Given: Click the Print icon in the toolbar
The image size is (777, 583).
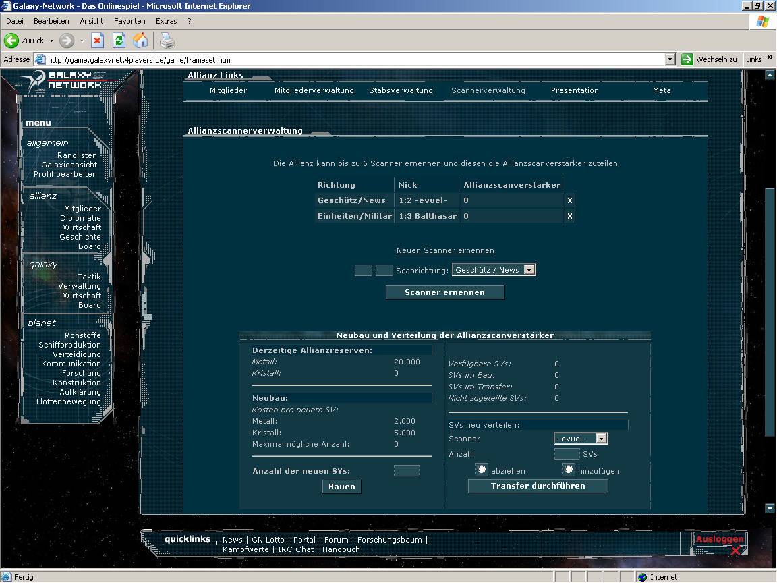Looking at the screenshot, I should click(167, 40).
